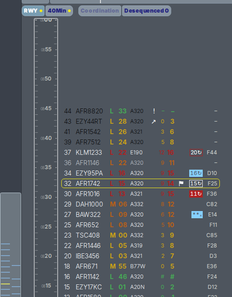232x297 pixels.
Task: Click aircraft type A319 on AFR1446 row
Action: [x=136, y=246]
